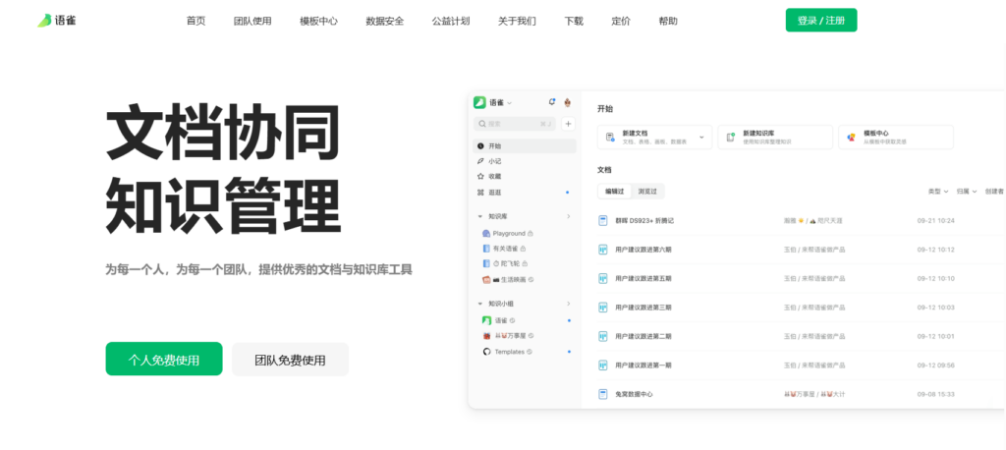Collapse the 知识小组 section in sidebar
The width and height of the screenshot is (1006, 450).
[x=479, y=305]
